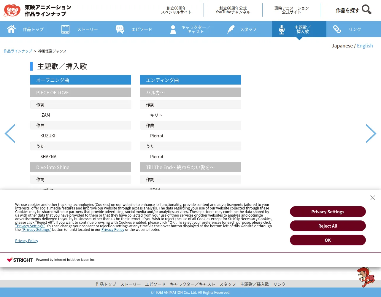
Task: Click 作品ラインナップ breadcrumb link
Action: (x=18, y=51)
